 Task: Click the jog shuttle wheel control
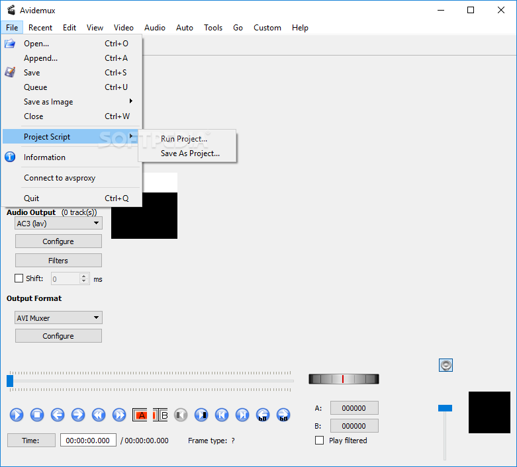coord(344,379)
